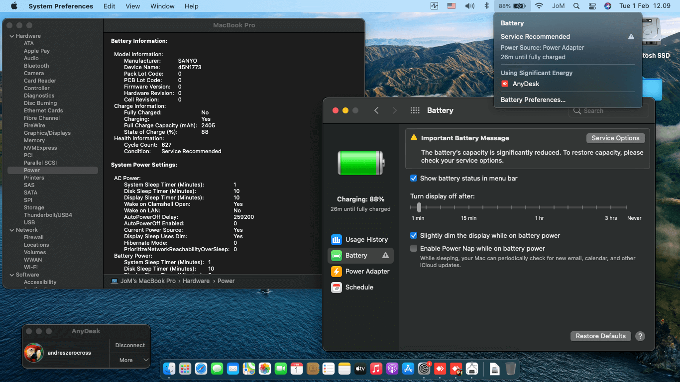This screenshot has width=680, height=382.
Task: Open Finder from the Dock
Action: click(x=169, y=369)
